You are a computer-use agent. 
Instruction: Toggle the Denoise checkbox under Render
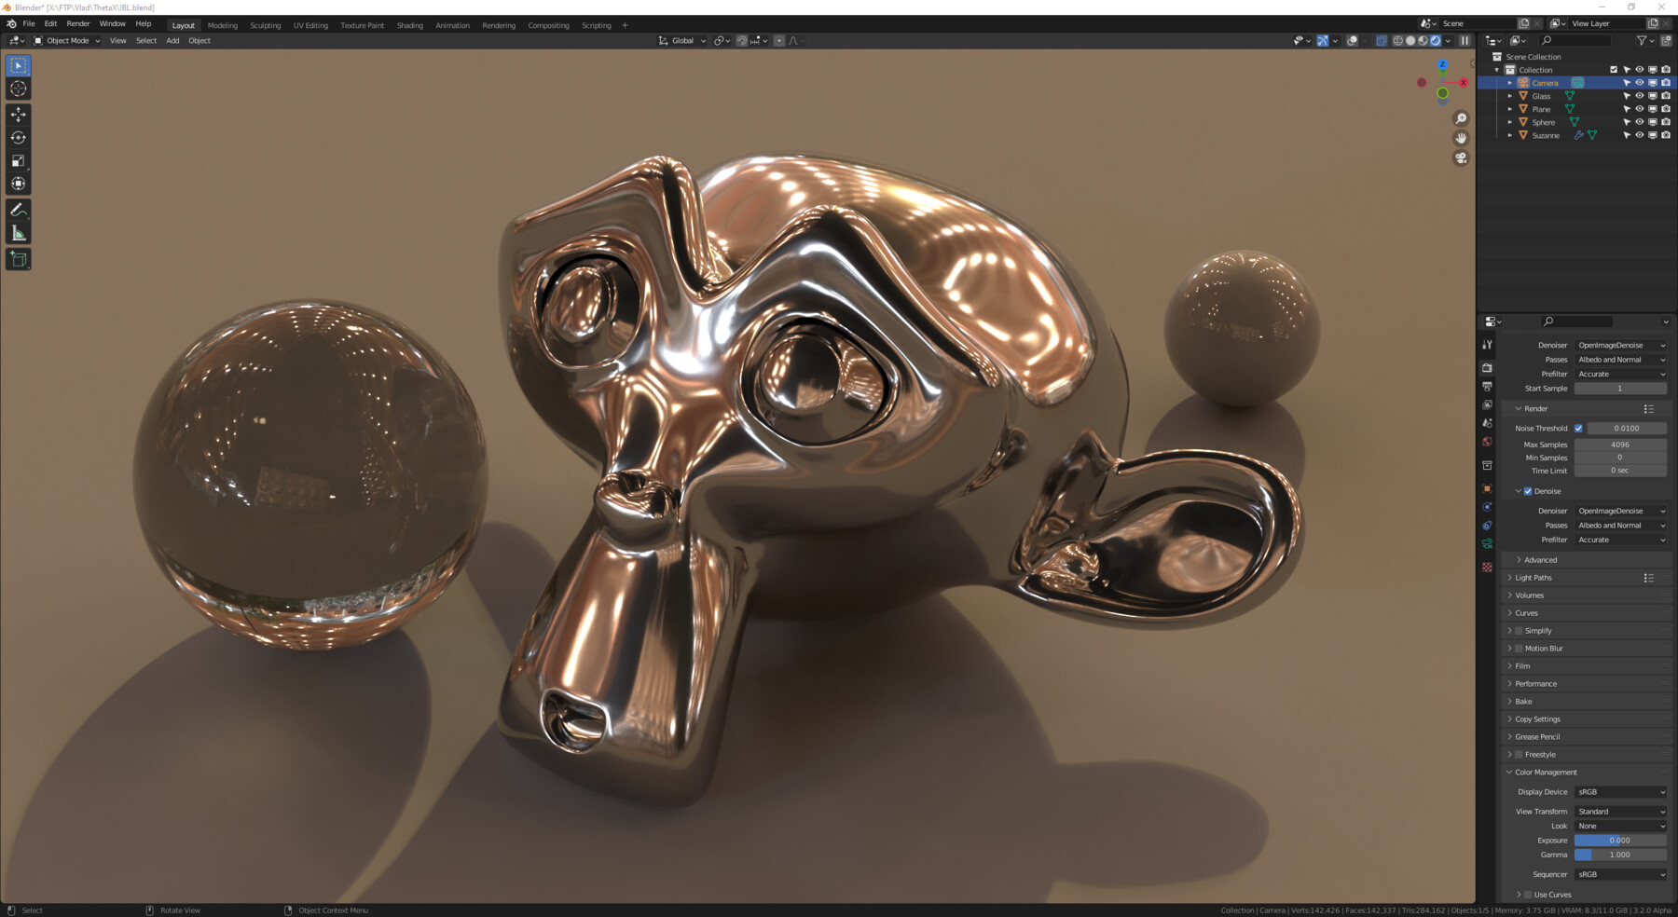(1528, 491)
